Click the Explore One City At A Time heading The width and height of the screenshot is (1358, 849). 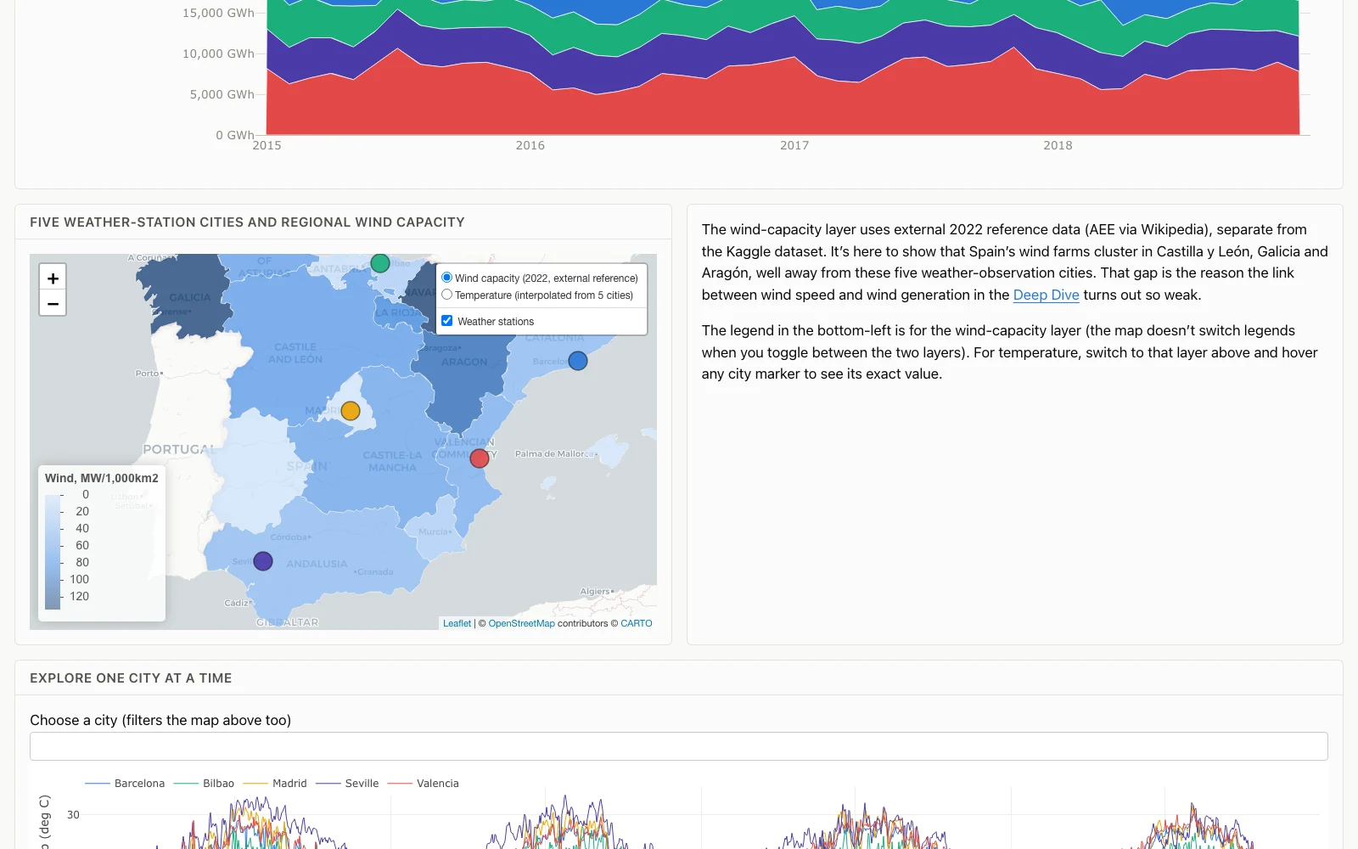click(x=131, y=678)
